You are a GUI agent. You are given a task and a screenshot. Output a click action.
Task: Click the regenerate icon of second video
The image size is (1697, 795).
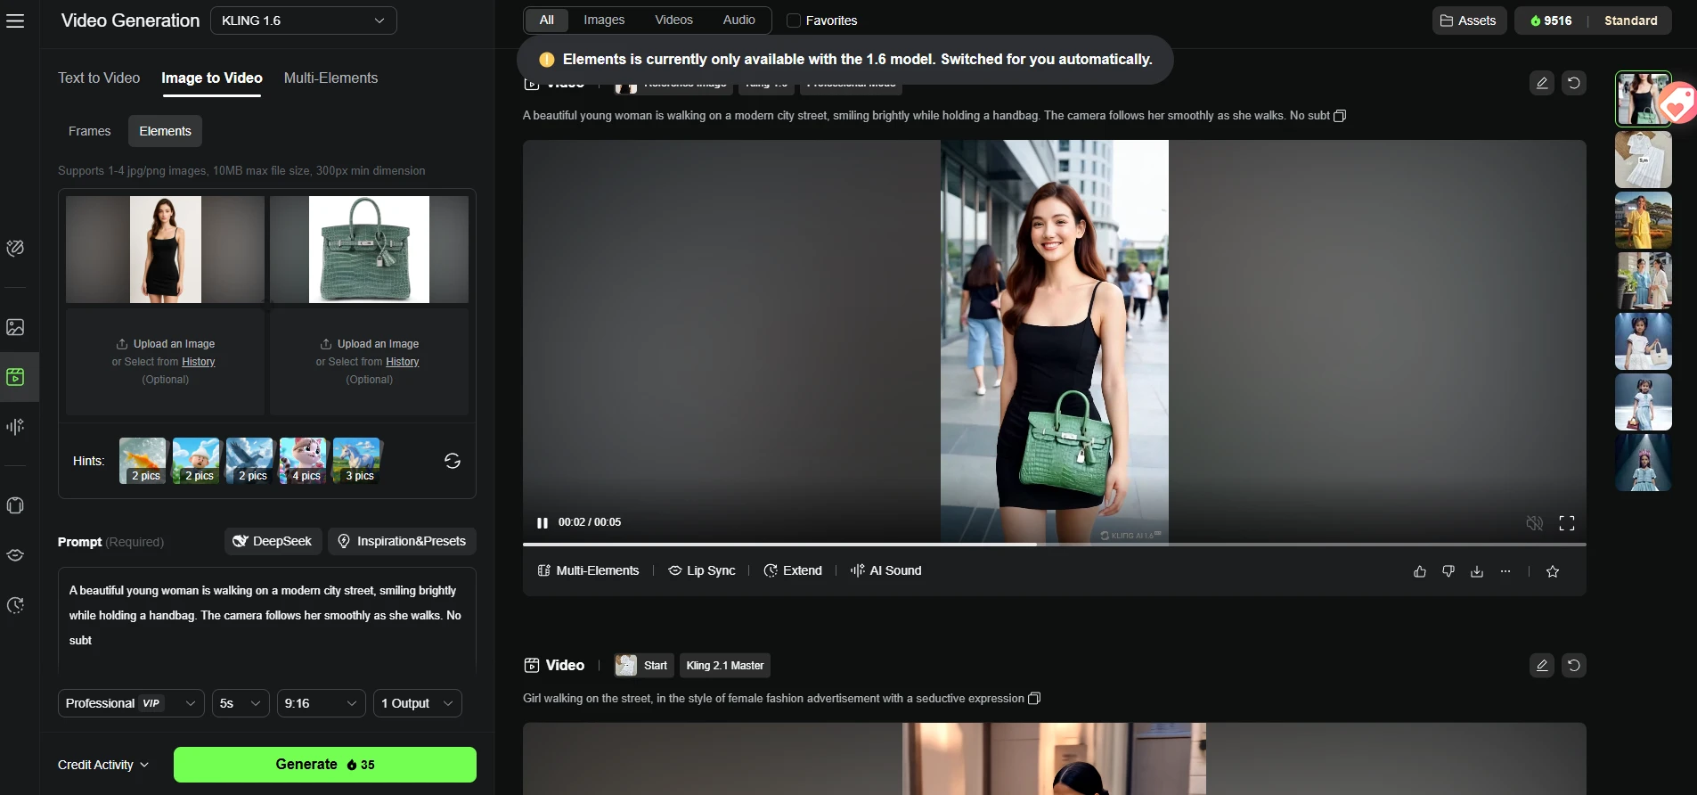(1574, 666)
